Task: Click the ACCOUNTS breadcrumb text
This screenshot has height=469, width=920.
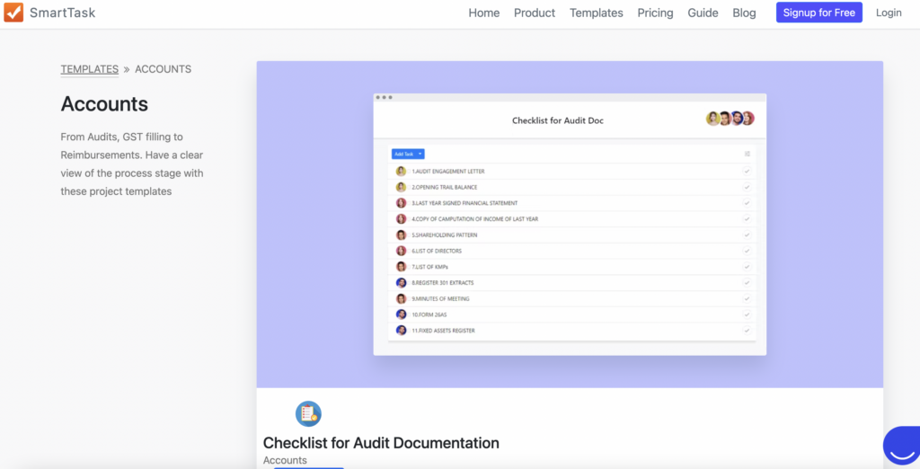Action: (x=164, y=69)
